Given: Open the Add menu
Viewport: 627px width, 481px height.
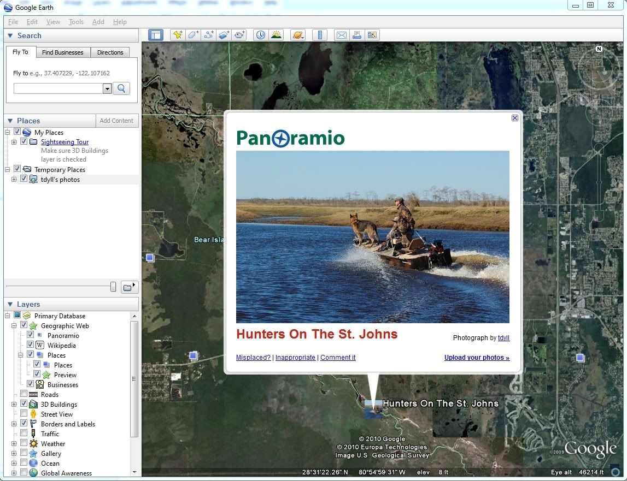Looking at the screenshot, I should click(98, 22).
